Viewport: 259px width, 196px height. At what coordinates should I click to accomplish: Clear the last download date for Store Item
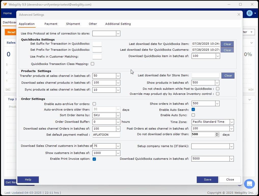(228, 76)
